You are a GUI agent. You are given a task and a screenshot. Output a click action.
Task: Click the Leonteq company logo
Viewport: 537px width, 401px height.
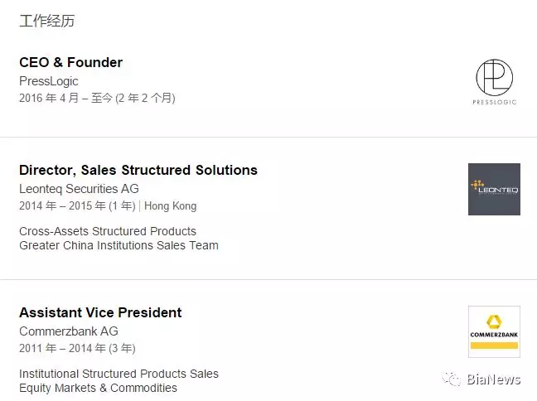point(494,190)
